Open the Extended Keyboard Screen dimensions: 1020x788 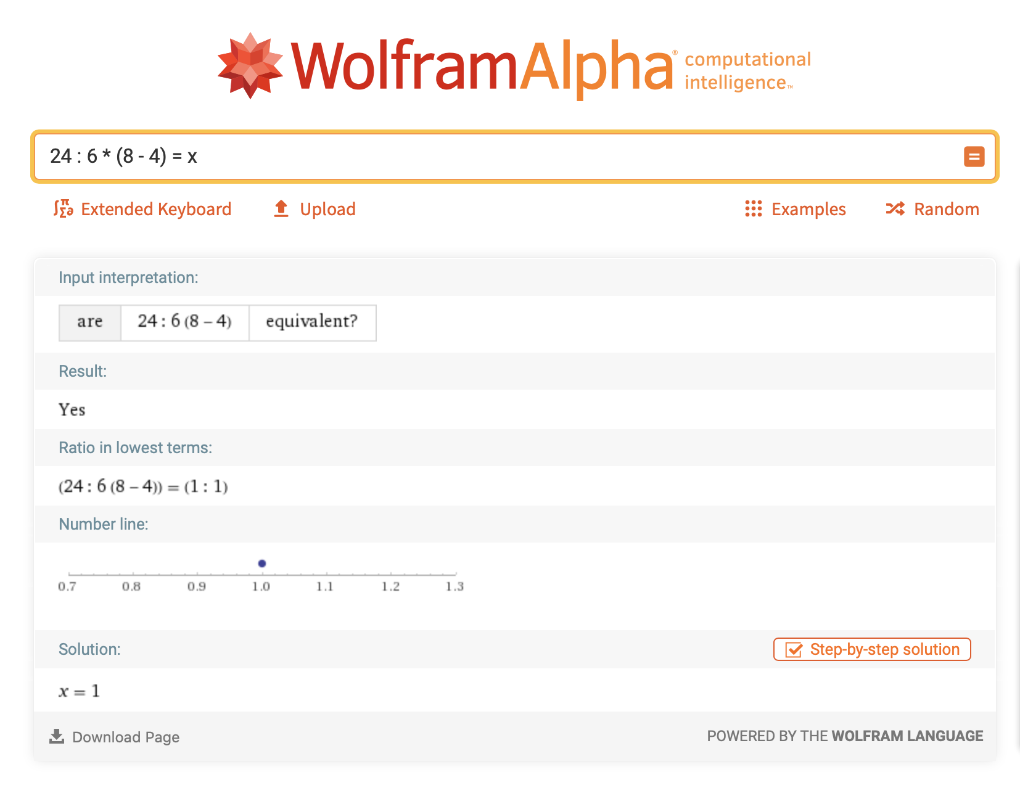pos(142,209)
